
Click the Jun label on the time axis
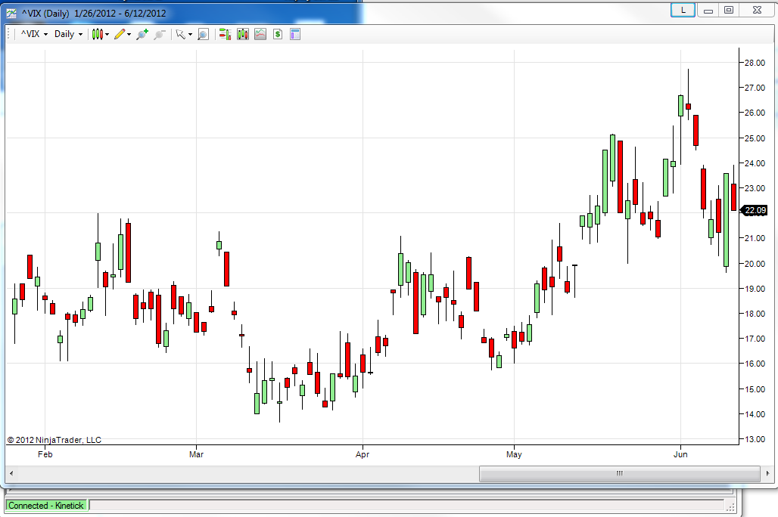tap(680, 454)
